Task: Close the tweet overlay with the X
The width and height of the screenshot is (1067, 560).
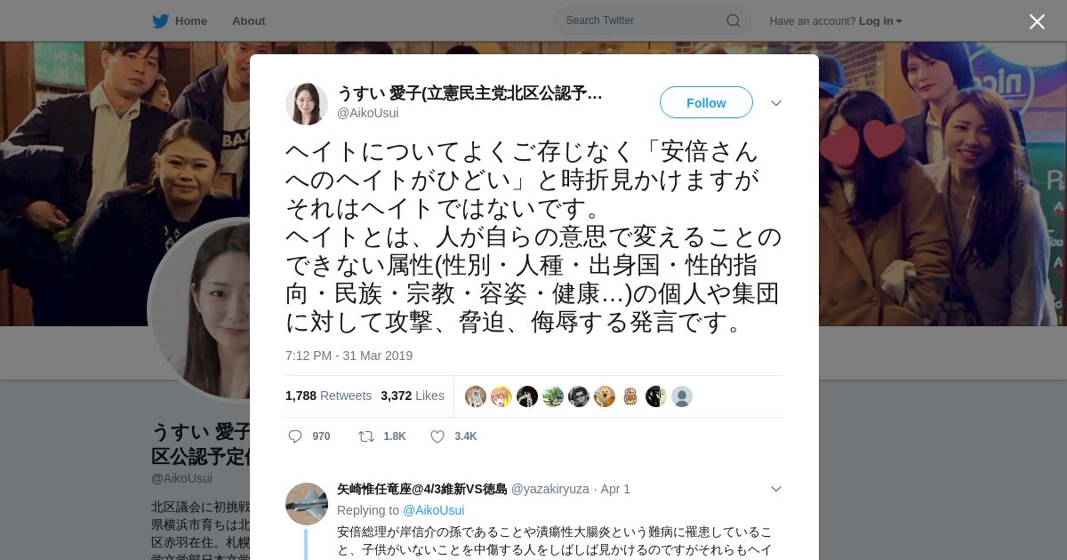Action: coord(1037,21)
